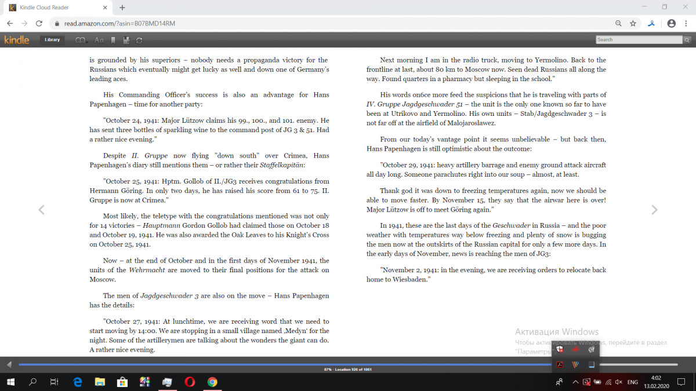696x391 pixels.
Task: Click the blue panel tray icon
Action: click(591, 364)
